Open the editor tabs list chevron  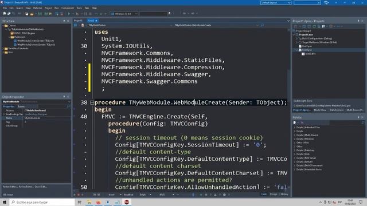pyautogui.click(x=288, y=21)
